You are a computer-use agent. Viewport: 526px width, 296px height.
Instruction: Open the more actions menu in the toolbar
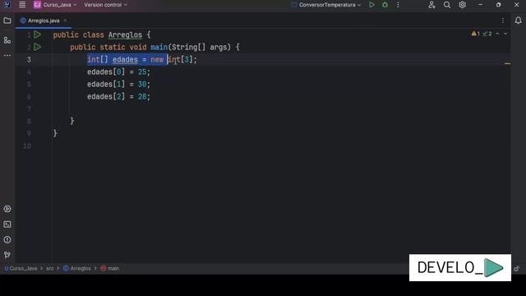pos(398,5)
